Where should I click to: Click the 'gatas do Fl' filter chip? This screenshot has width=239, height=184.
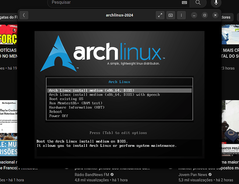pos(8,17)
